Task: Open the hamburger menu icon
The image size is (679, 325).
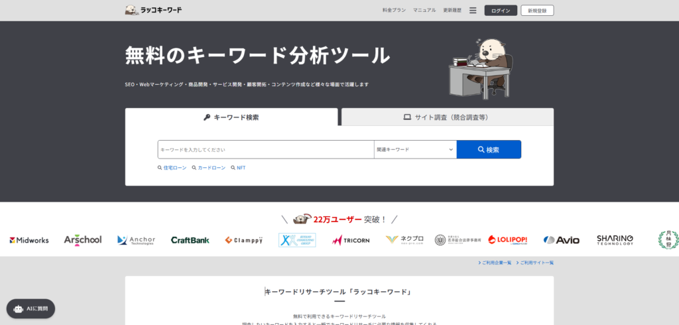Action: [473, 11]
